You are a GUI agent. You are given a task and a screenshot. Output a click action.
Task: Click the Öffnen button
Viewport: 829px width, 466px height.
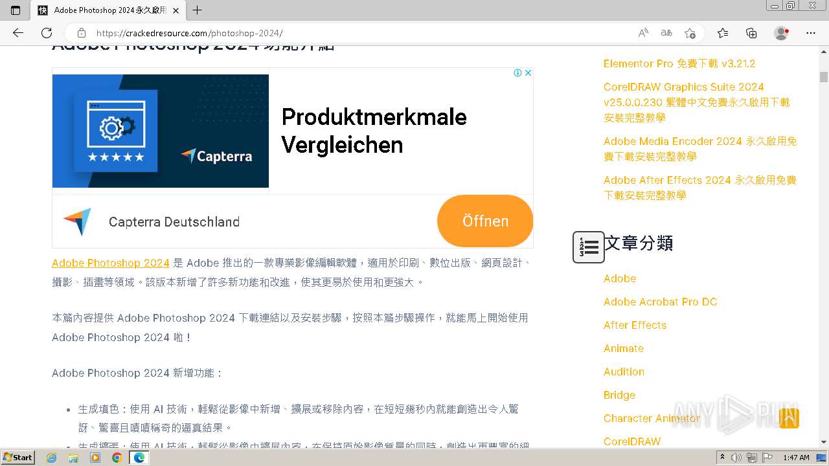pos(485,221)
